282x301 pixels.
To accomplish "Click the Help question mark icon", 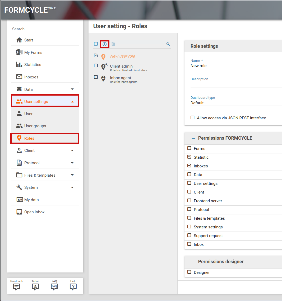I will click(x=73, y=287).
